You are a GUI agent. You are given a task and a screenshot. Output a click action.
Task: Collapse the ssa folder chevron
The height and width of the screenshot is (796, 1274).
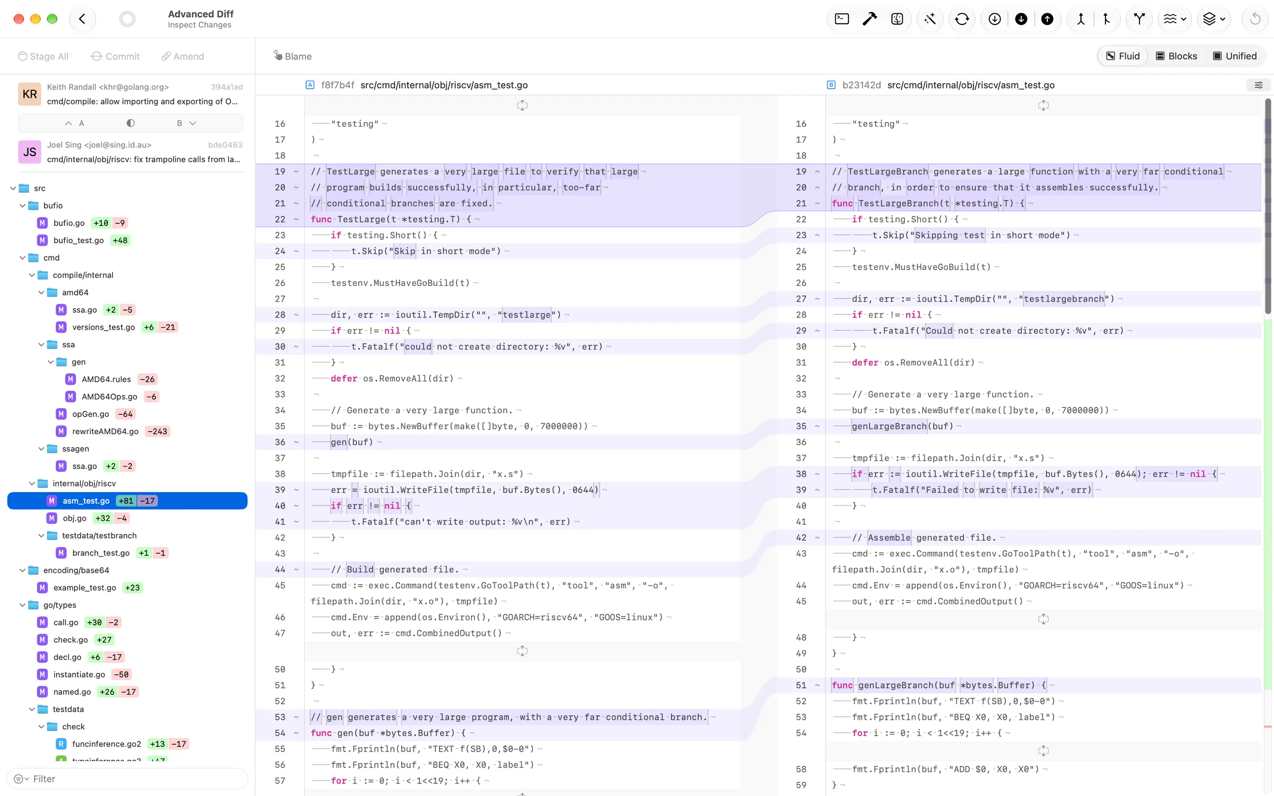click(x=42, y=344)
